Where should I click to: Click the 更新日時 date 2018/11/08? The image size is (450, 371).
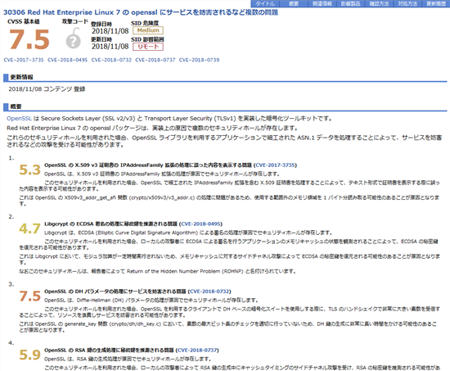pyautogui.click(x=110, y=47)
